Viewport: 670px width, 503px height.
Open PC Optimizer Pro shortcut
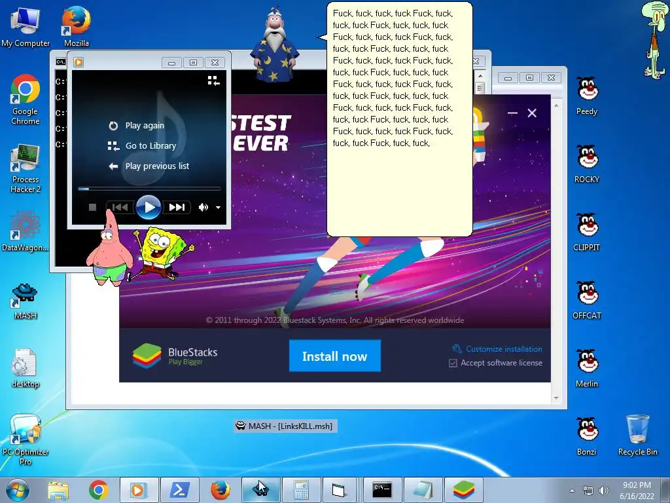coord(26,439)
